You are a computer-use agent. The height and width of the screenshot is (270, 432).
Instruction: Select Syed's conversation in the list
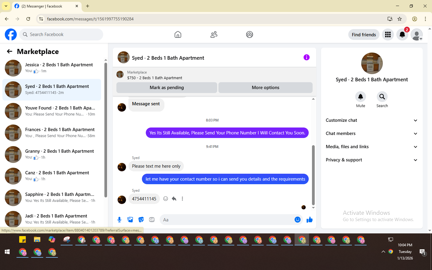(52, 90)
